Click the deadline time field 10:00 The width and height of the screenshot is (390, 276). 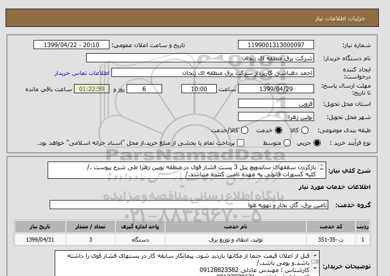click(x=199, y=89)
